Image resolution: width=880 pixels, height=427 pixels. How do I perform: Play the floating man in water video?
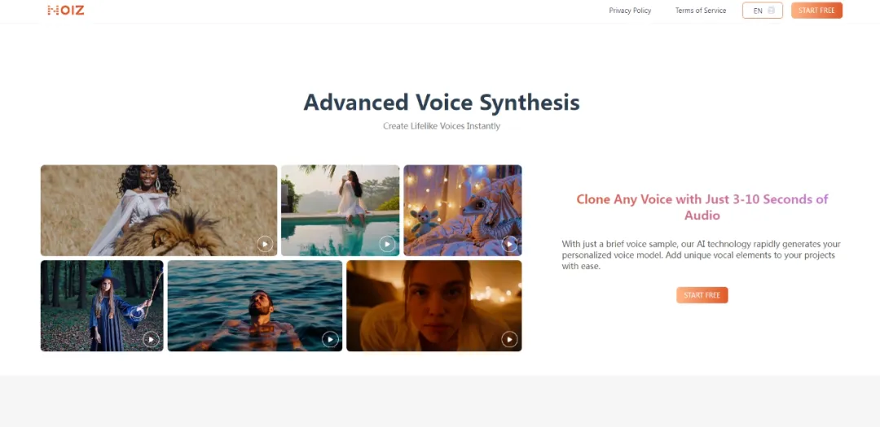(330, 339)
